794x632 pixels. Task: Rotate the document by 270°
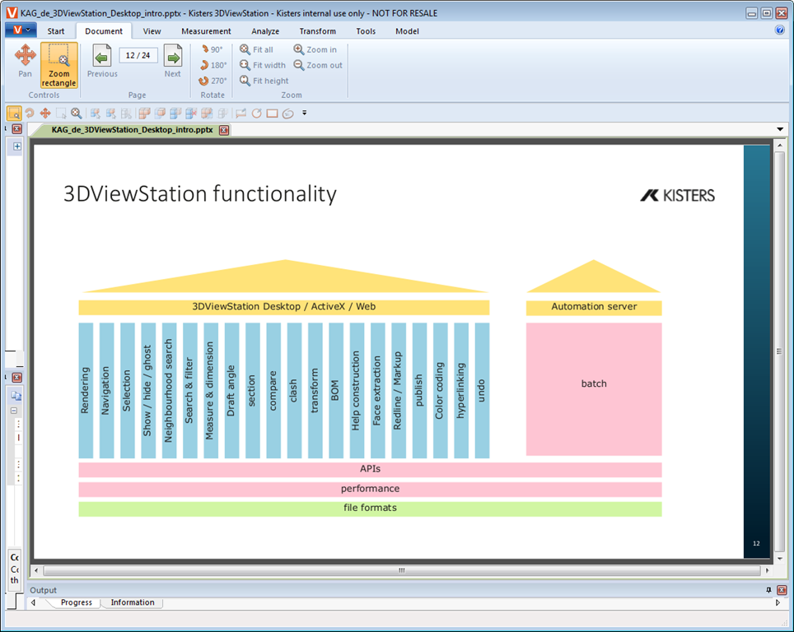[213, 81]
